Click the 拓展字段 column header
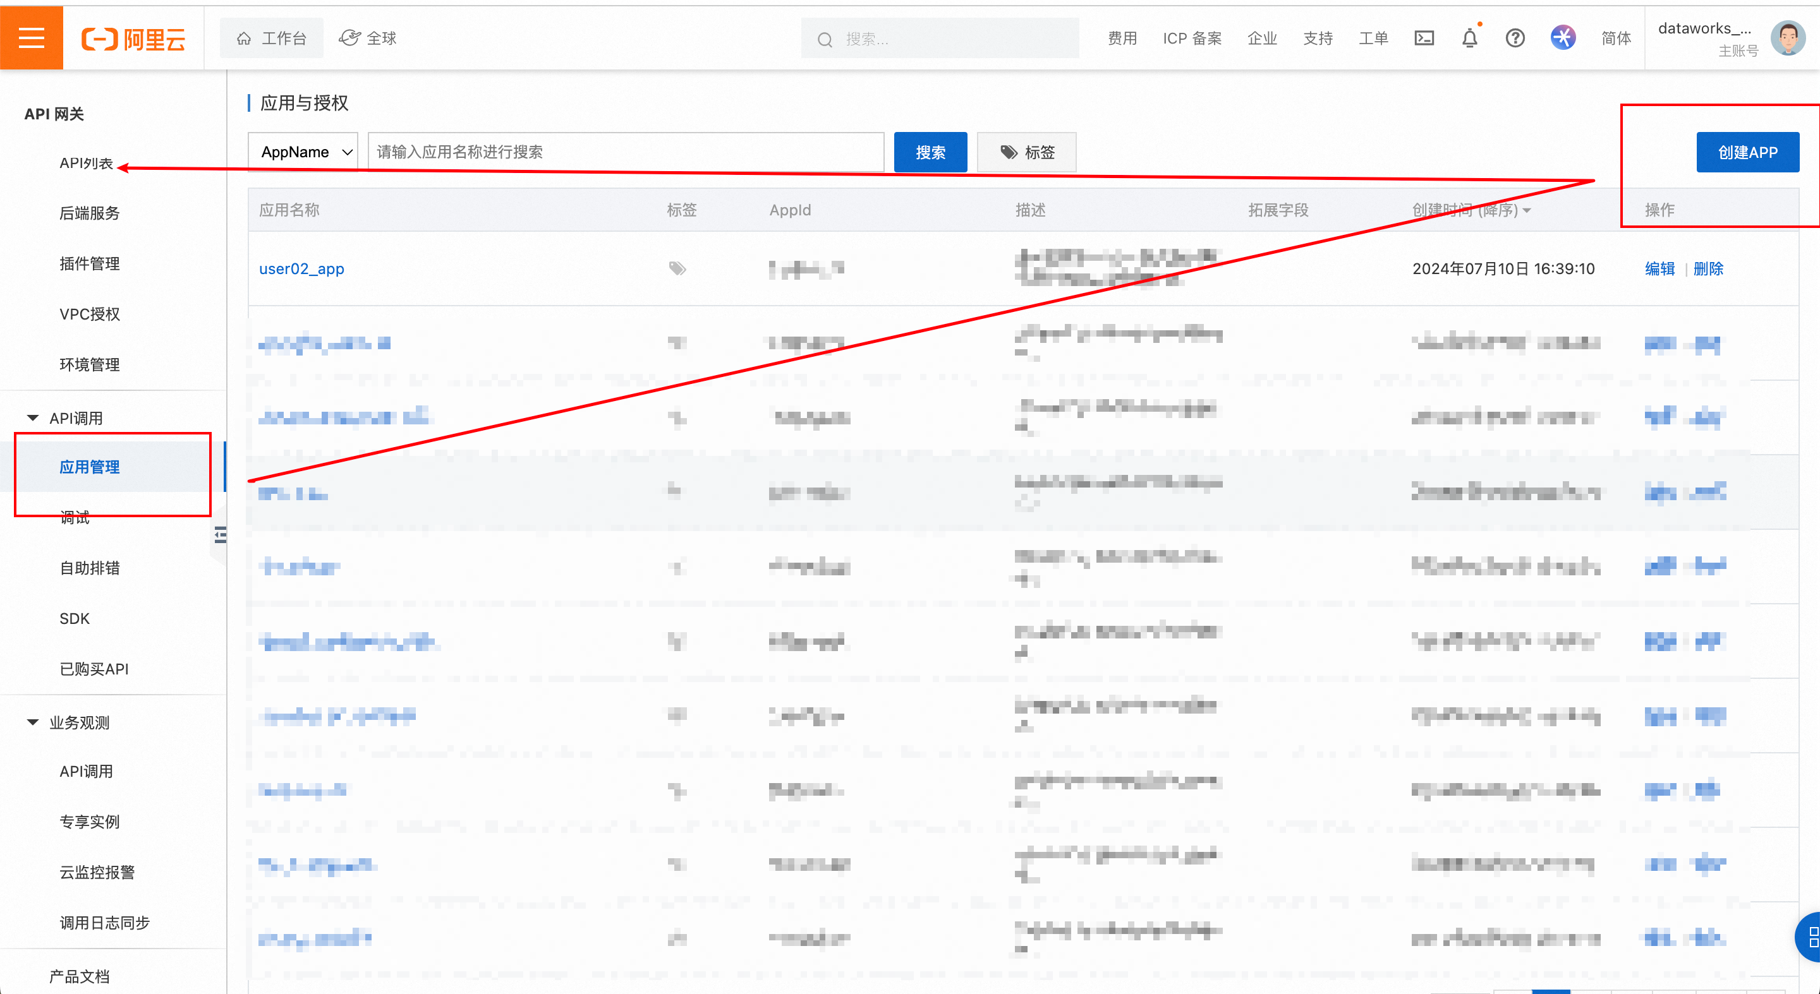The image size is (1820, 994). (1278, 210)
